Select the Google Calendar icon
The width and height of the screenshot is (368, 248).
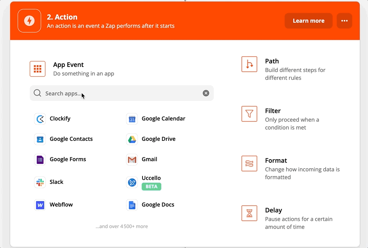click(x=132, y=119)
